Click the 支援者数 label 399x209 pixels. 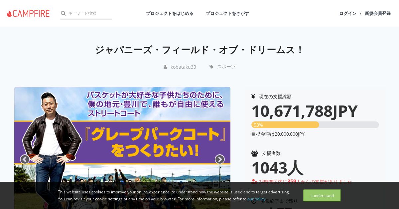[271, 153]
